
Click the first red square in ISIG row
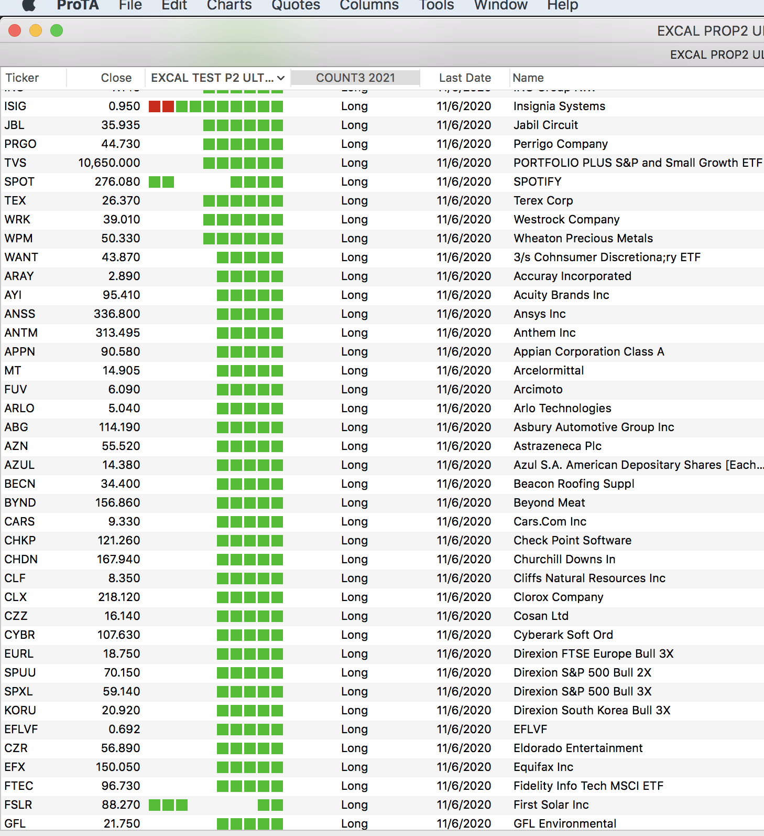point(155,106)
